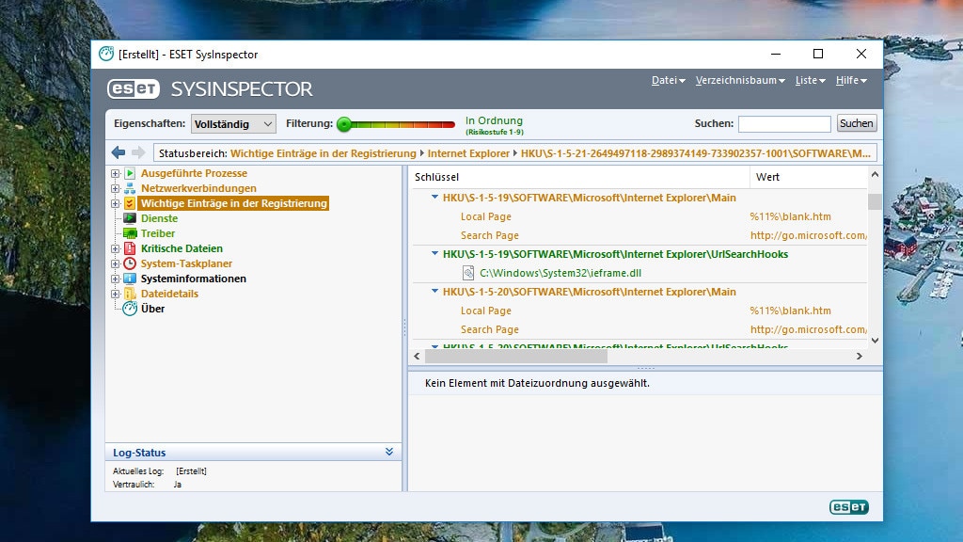Click the ESET logo at bottom right

coord(849,507)
